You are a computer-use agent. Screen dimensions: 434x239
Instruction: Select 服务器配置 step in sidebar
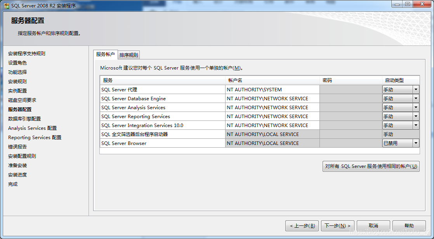click(x=20, y=109)
